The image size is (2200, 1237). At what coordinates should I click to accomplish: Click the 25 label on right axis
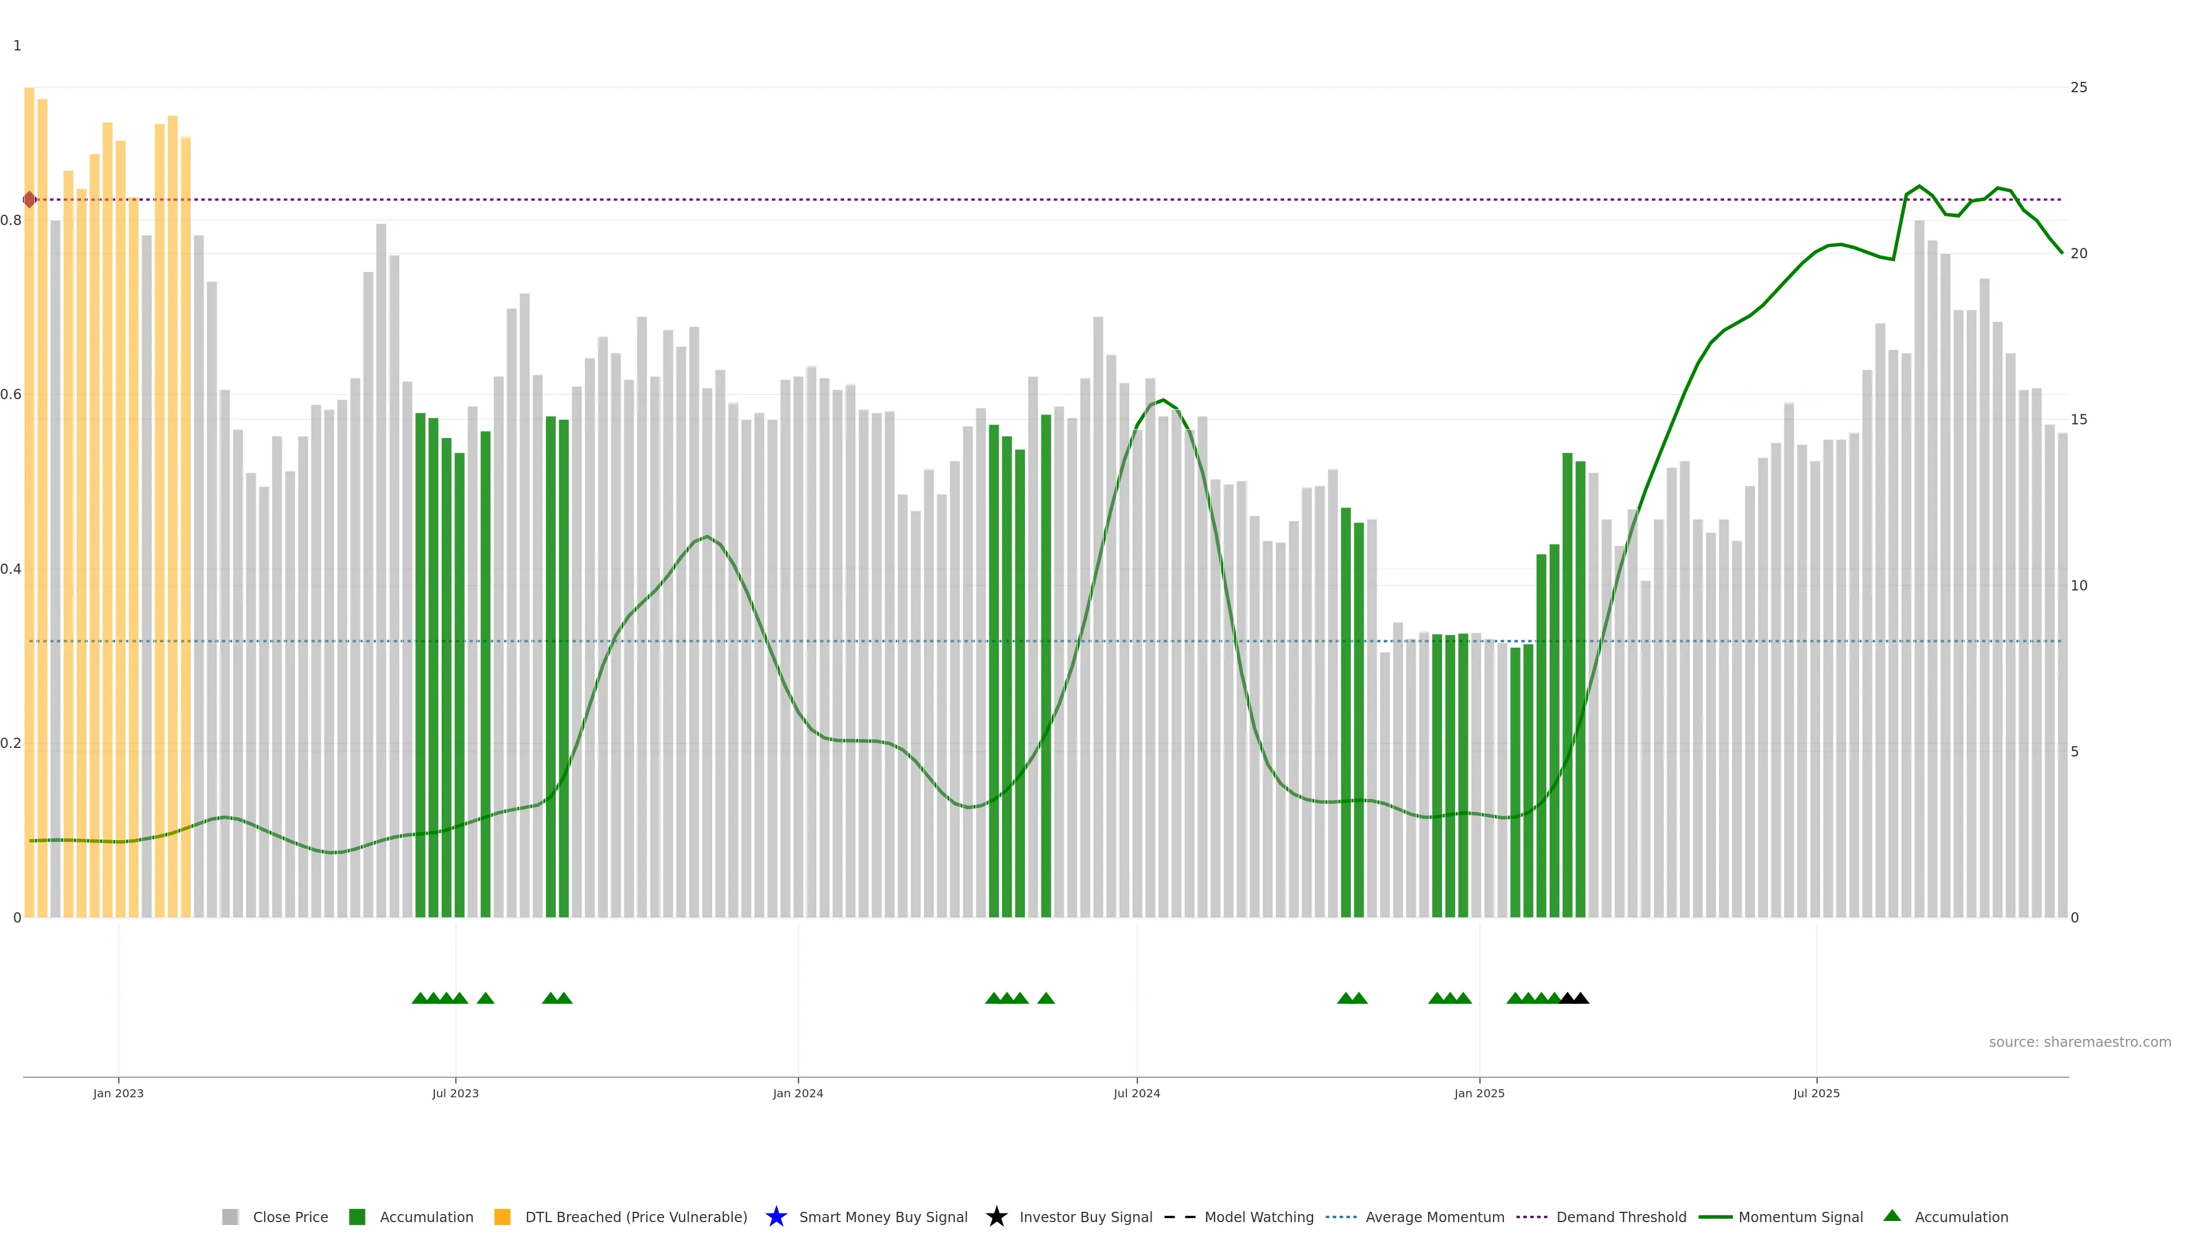click(x=2079, y=87)
